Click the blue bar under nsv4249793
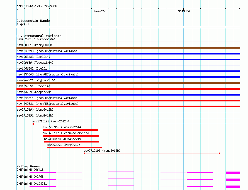 [x=128, y=54]
